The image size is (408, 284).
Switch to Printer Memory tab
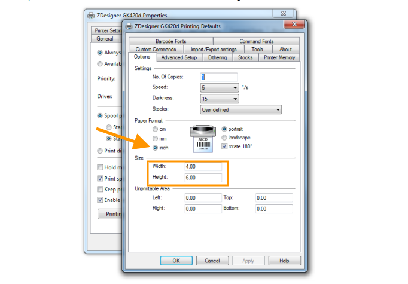click(x=279, y=57)
